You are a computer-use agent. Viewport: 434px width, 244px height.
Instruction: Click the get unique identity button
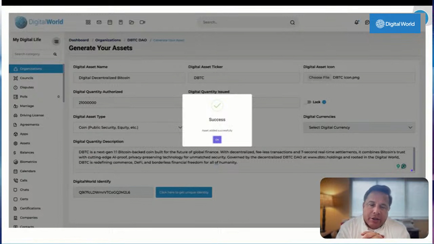184,192
